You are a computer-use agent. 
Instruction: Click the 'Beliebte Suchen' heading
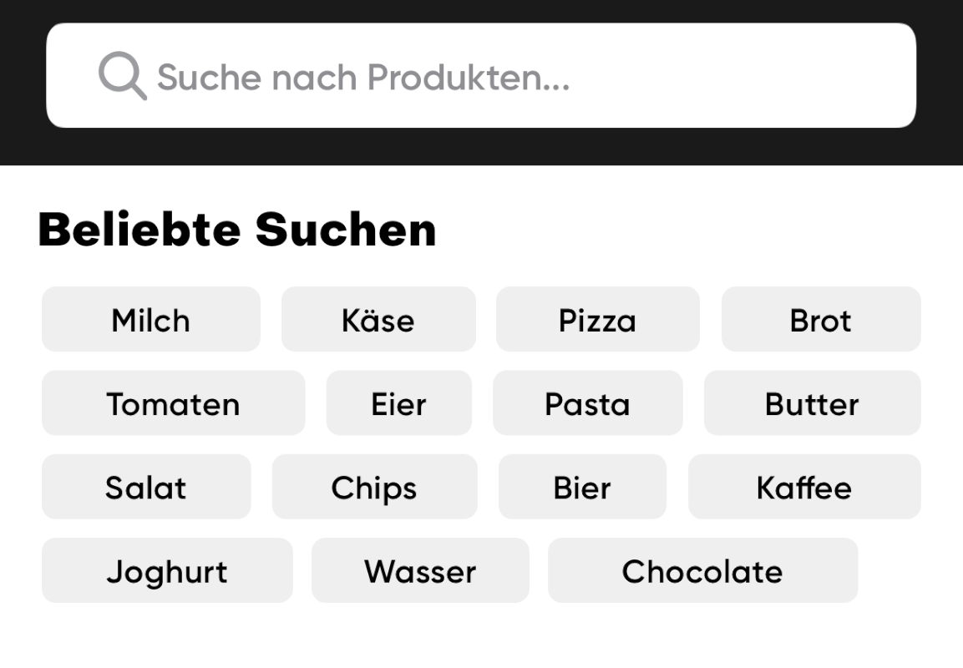(237, 229)
